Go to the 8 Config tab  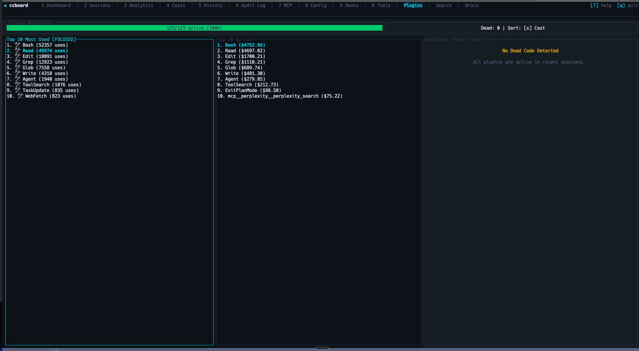coord(316,5)
